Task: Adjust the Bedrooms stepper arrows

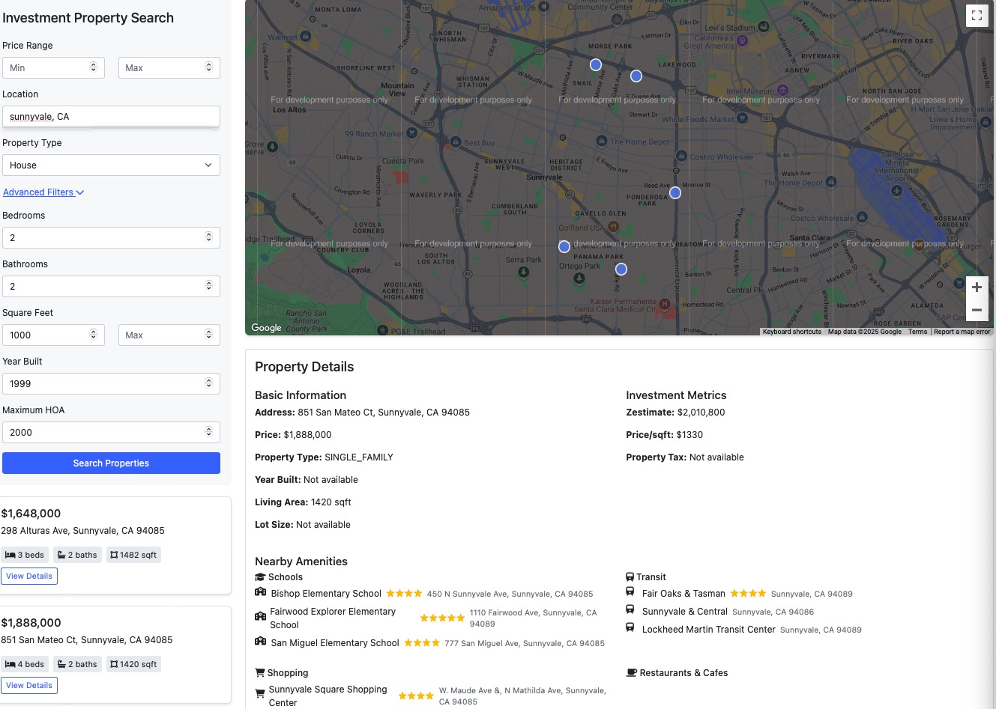Action: point(209,237)
